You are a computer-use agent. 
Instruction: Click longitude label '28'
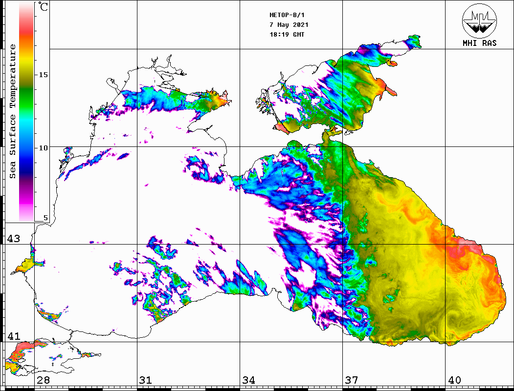click(43, 380)
